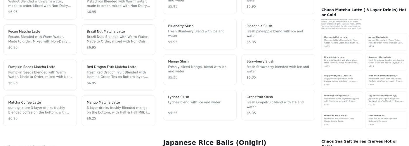The height and width of the screenshot is (146, 409).
Task: Select Fried Pork & Shrimp EggRolls
Action: (x=386, y=80)
